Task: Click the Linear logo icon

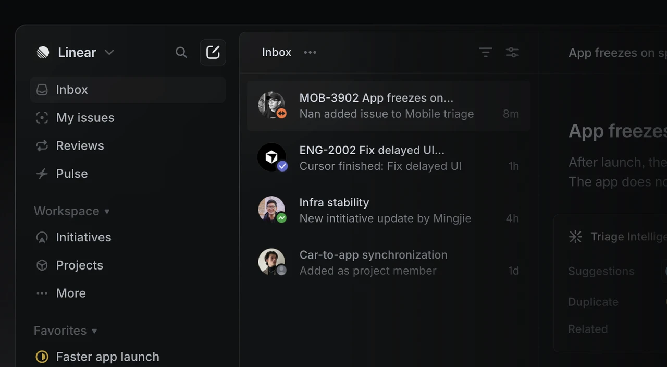Action: (x=43, y=52)
